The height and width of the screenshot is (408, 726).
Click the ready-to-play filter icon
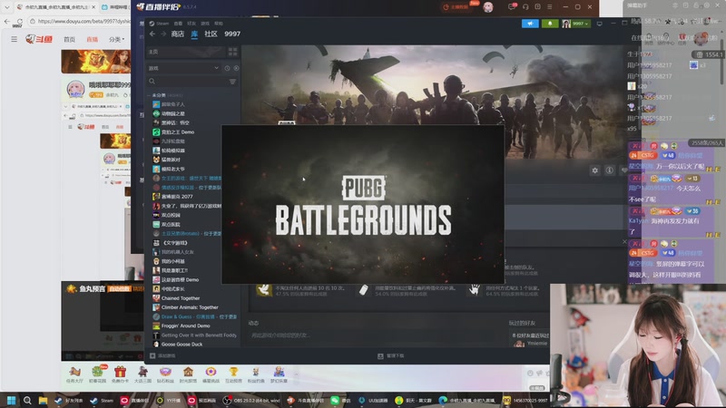tap(236, 68)
